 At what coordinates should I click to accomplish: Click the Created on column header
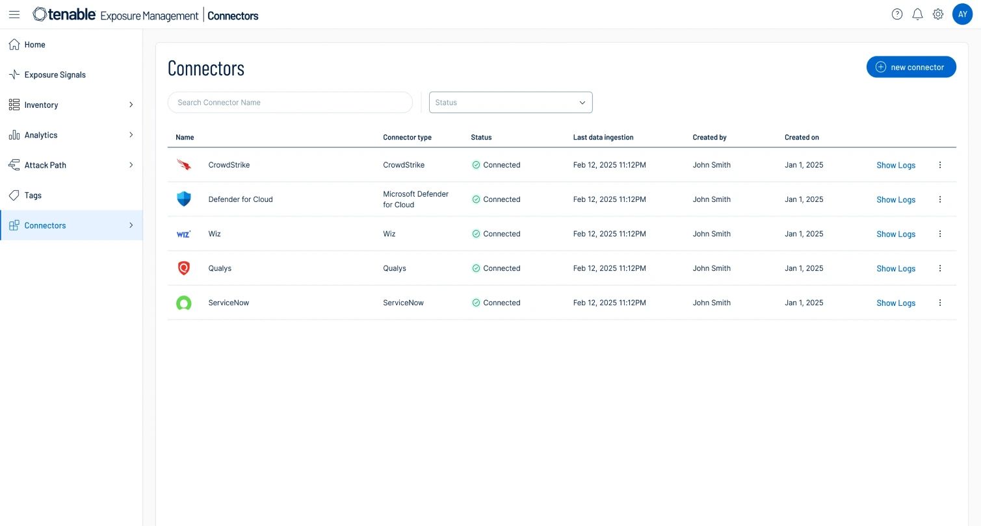(x=802, y=138)
